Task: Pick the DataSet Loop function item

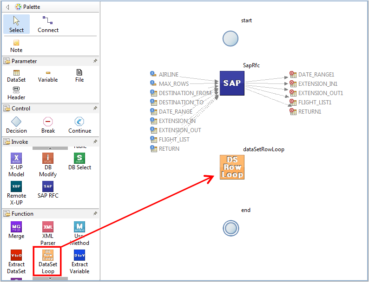Action: [48, 262]
